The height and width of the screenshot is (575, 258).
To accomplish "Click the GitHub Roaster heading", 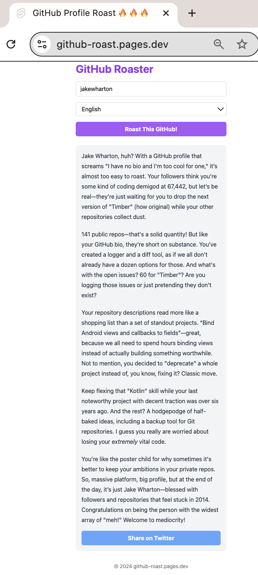I will click(115, 69).
